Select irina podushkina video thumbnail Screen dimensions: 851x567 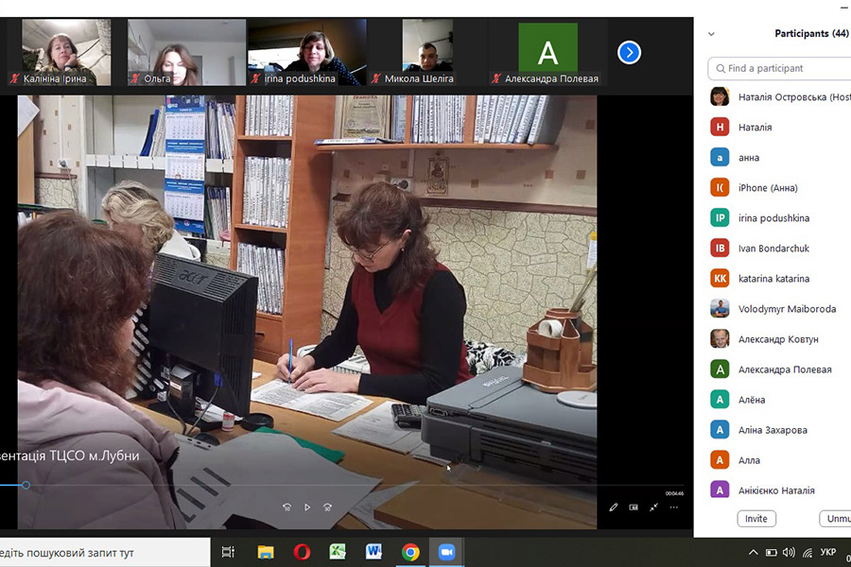tap(307, 53)
